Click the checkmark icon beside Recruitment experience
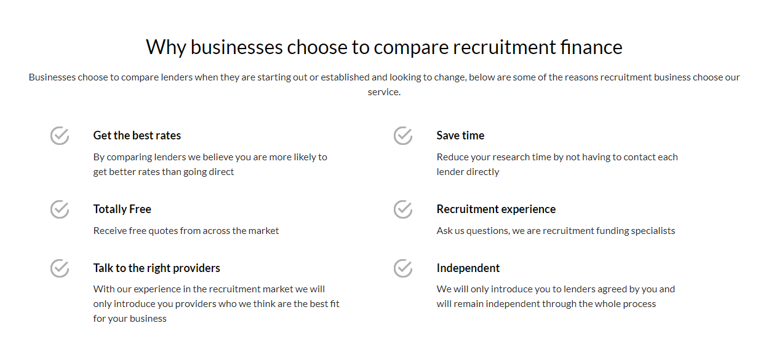This screenshot has height=358, width=763. click(x=403, y=209)
